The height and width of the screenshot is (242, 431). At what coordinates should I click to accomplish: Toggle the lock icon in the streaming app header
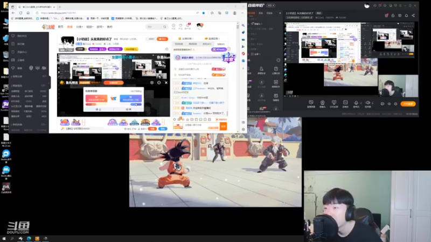[393, 16]
